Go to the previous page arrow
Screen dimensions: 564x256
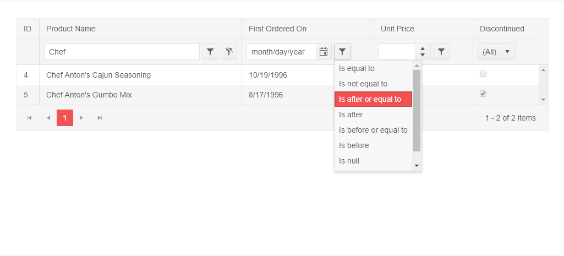(48, 118)
